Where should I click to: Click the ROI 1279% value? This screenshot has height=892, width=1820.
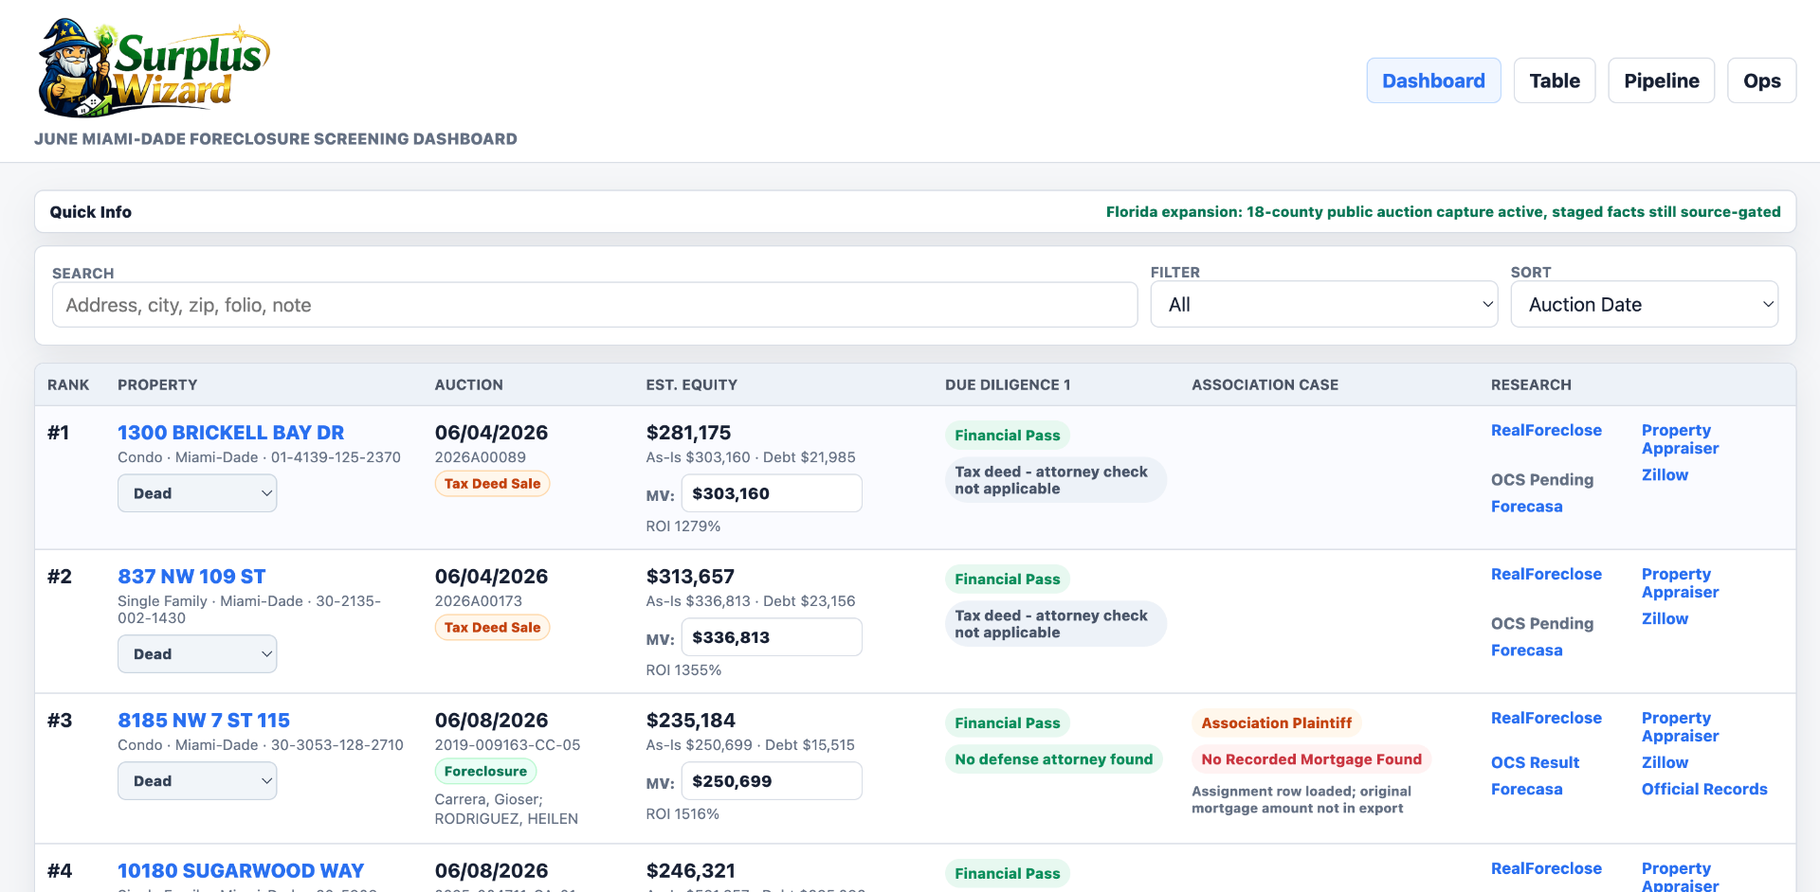click(682, 526)
